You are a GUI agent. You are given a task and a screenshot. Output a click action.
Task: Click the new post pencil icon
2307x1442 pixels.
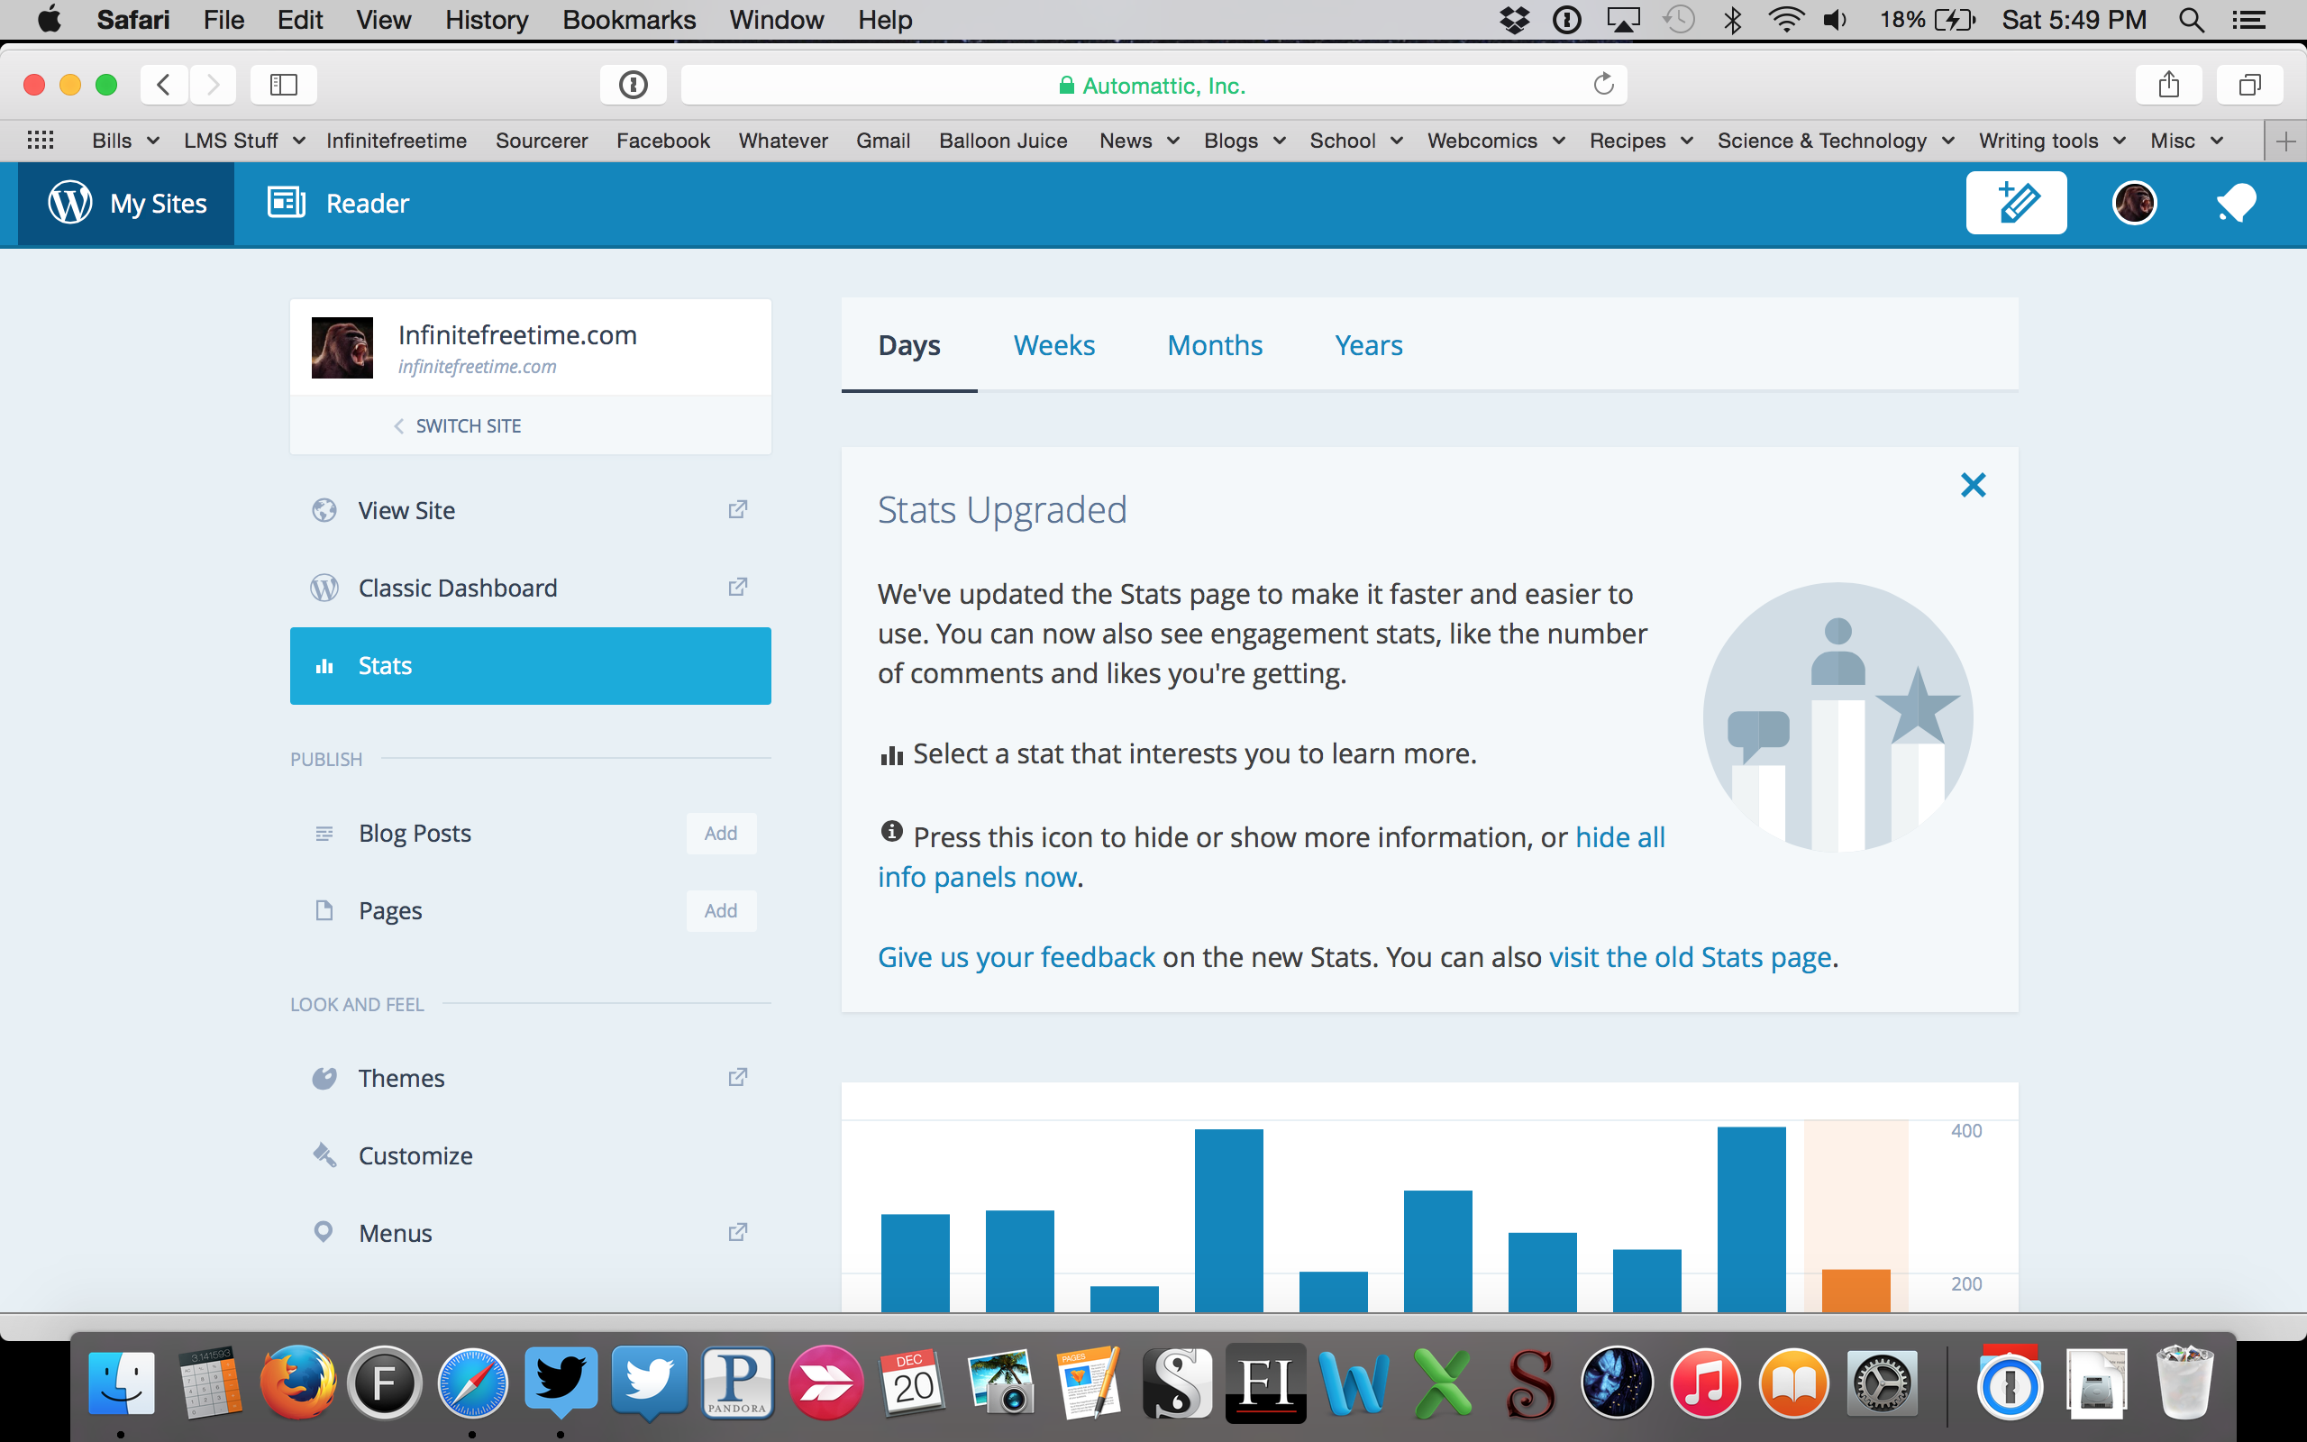(x=2015, y=202)
